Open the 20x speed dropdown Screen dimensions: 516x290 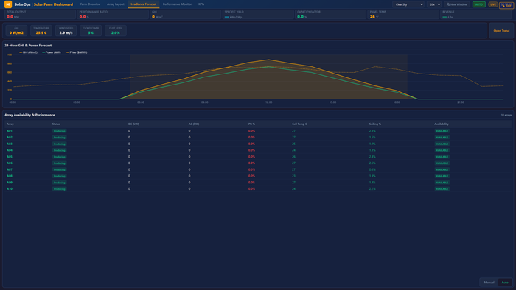coord(434,4)
